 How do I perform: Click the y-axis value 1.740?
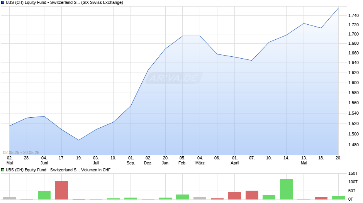click(353, 15)
